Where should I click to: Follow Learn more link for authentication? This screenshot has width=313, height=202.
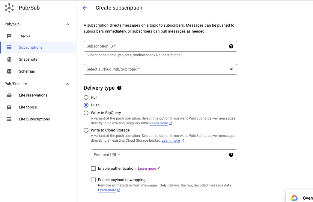click(x=147, y=169)
